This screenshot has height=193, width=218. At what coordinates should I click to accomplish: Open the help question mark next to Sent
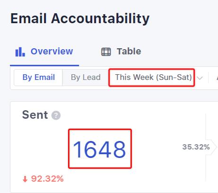56,115
